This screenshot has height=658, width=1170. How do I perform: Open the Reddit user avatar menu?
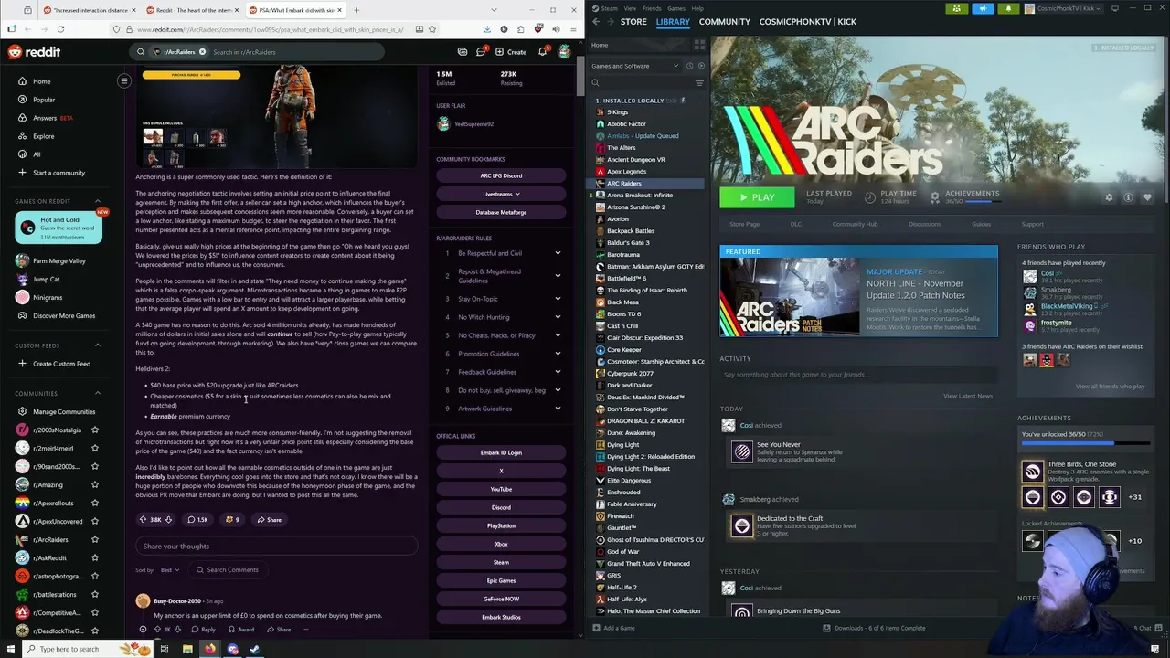564,52
